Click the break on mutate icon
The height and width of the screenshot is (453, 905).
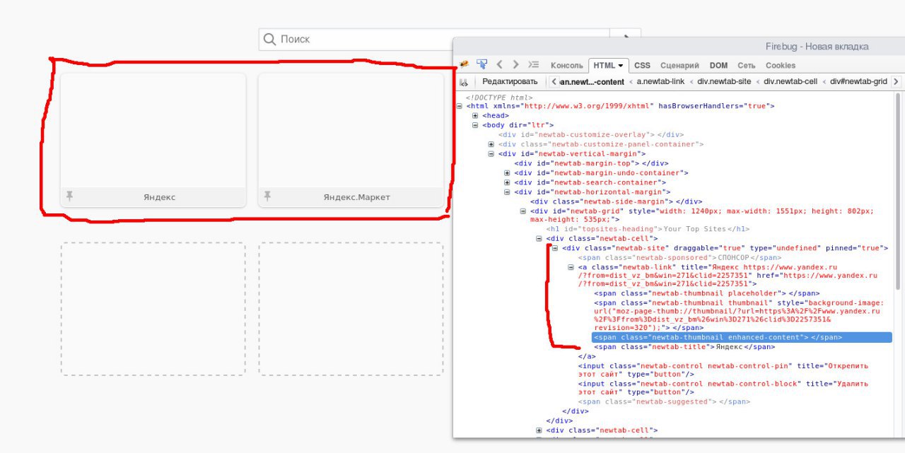[464, 82]
